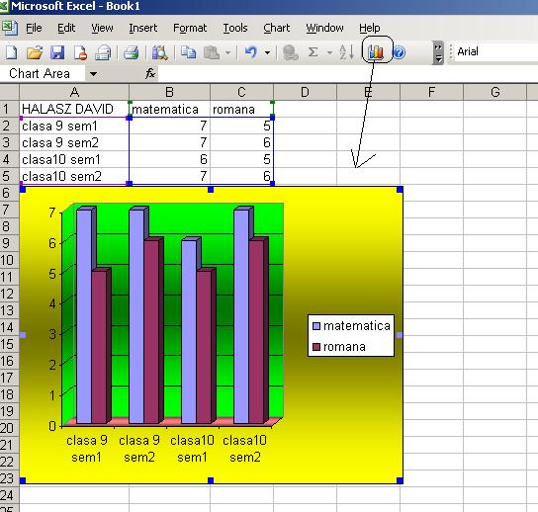
Task: Save the workbook with the floppy disk icon
Action: coord(57,52)
